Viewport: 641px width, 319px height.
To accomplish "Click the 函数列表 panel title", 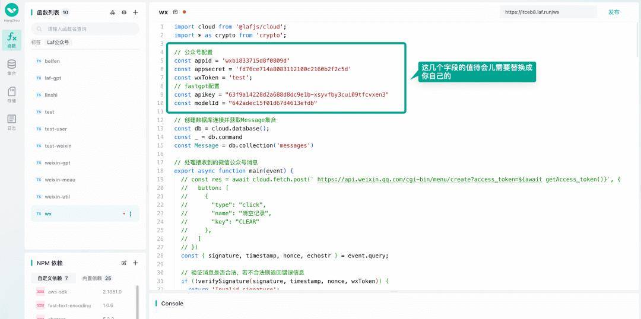I will point(48,12).
